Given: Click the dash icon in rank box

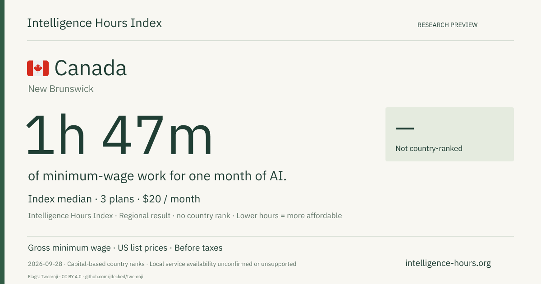Looking at the screenshot, I should 405,128.
